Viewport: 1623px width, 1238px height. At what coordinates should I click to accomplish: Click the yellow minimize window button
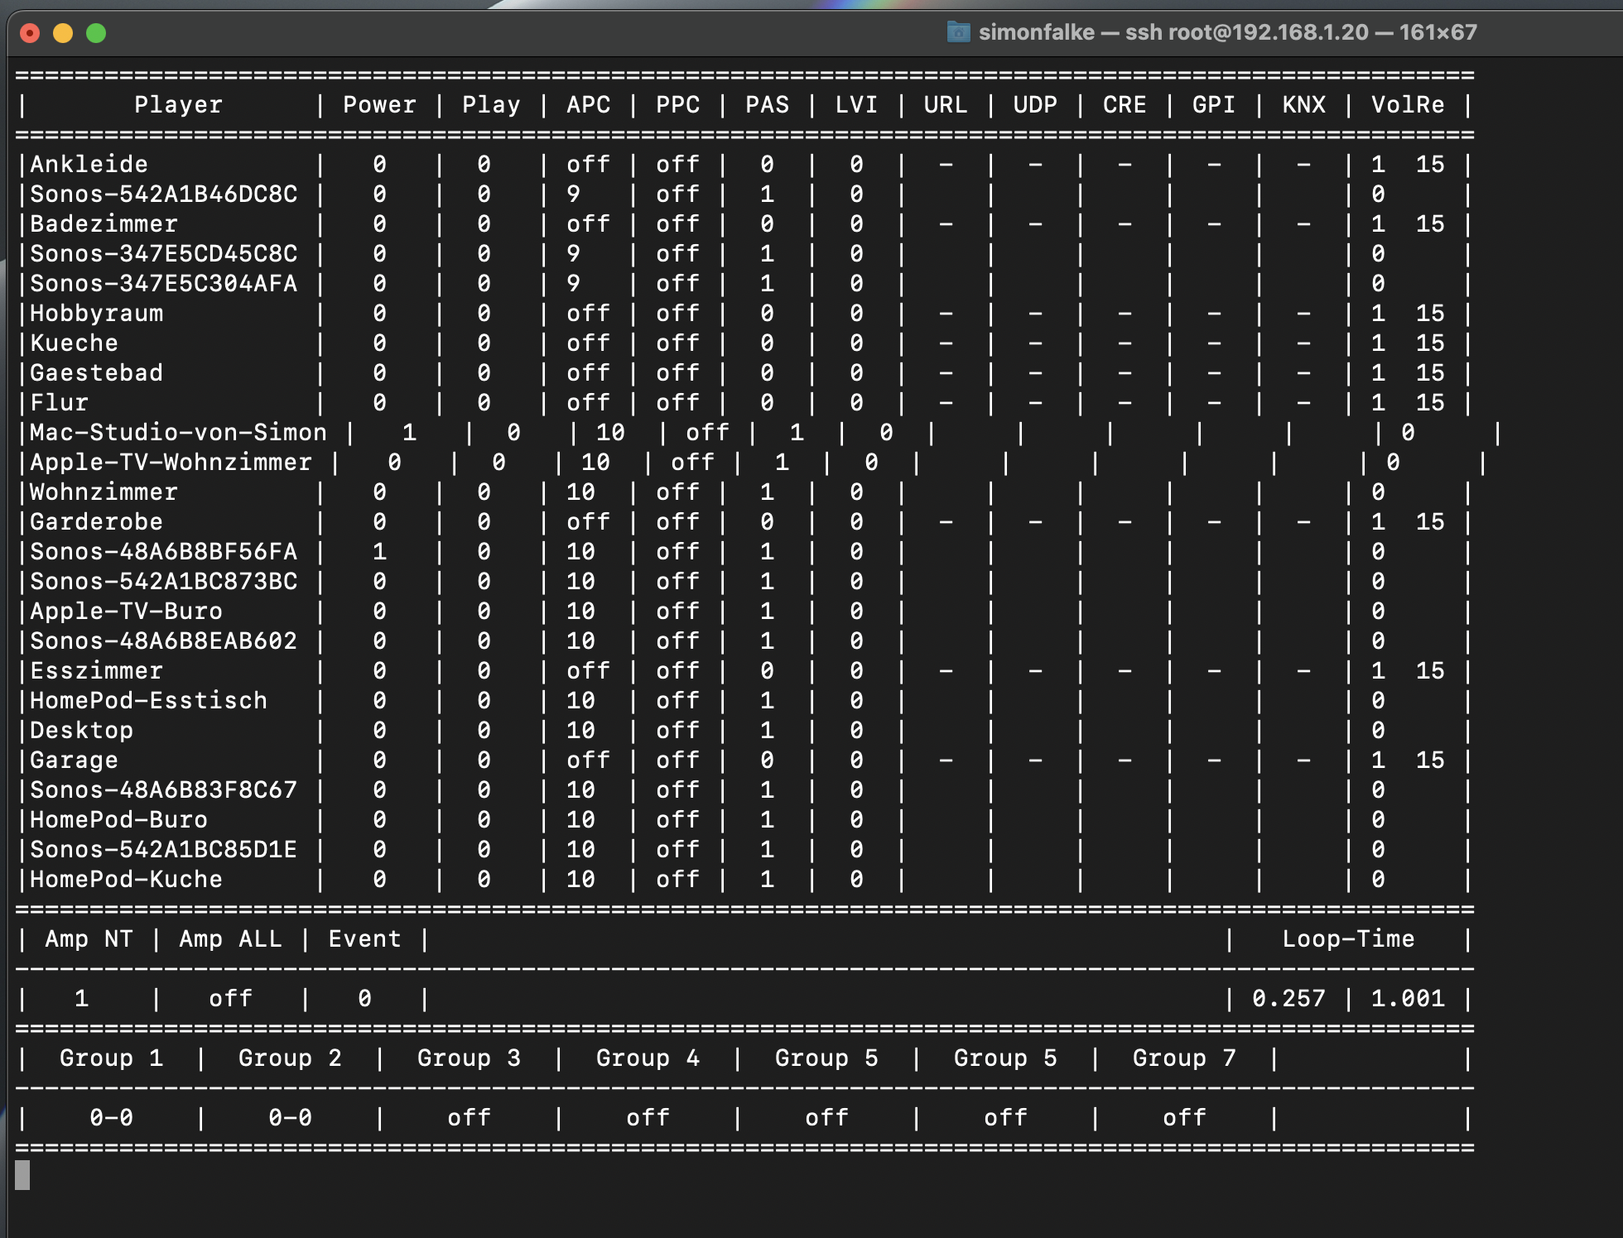63,33
